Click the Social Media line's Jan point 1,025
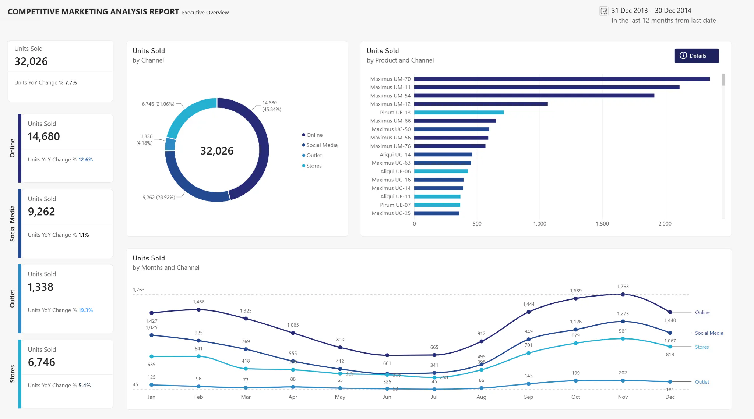754x419 pixels. pos(152,335)
